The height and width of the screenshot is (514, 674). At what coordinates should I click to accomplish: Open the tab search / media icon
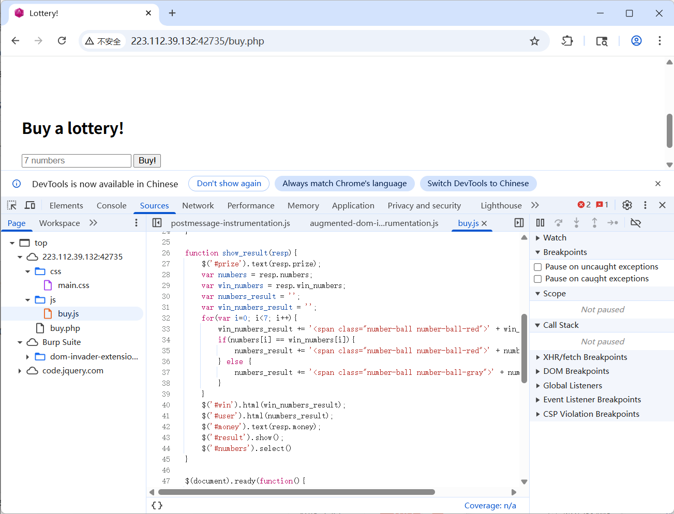(602, 41)
